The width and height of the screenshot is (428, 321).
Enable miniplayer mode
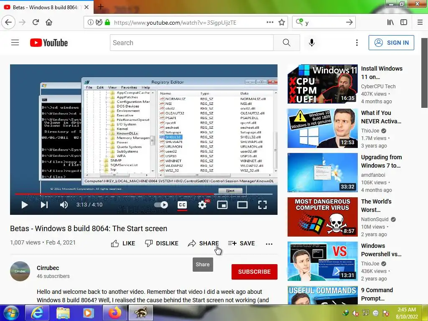(222, 205)
